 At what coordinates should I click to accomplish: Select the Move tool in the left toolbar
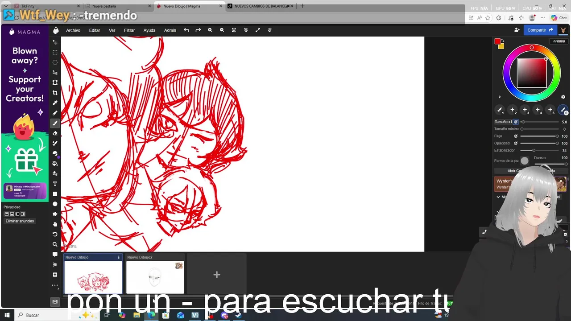coord(55,42)
